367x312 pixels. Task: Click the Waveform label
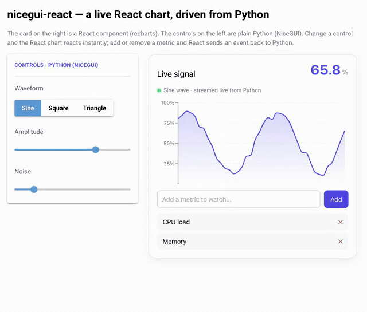(29, 88)
